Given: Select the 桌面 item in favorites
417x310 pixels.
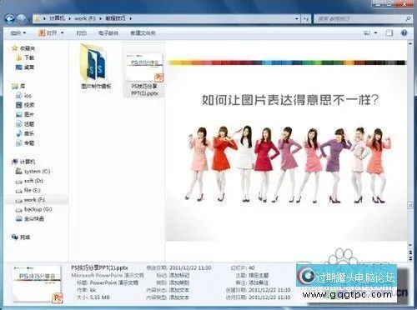Looking at the screenshot, I should pos(25,67).
